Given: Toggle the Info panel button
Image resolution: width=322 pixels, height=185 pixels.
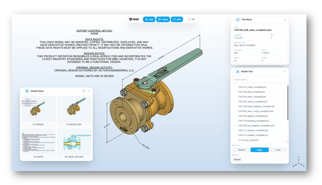Looking at the screenshot, I should click(177, 19).
